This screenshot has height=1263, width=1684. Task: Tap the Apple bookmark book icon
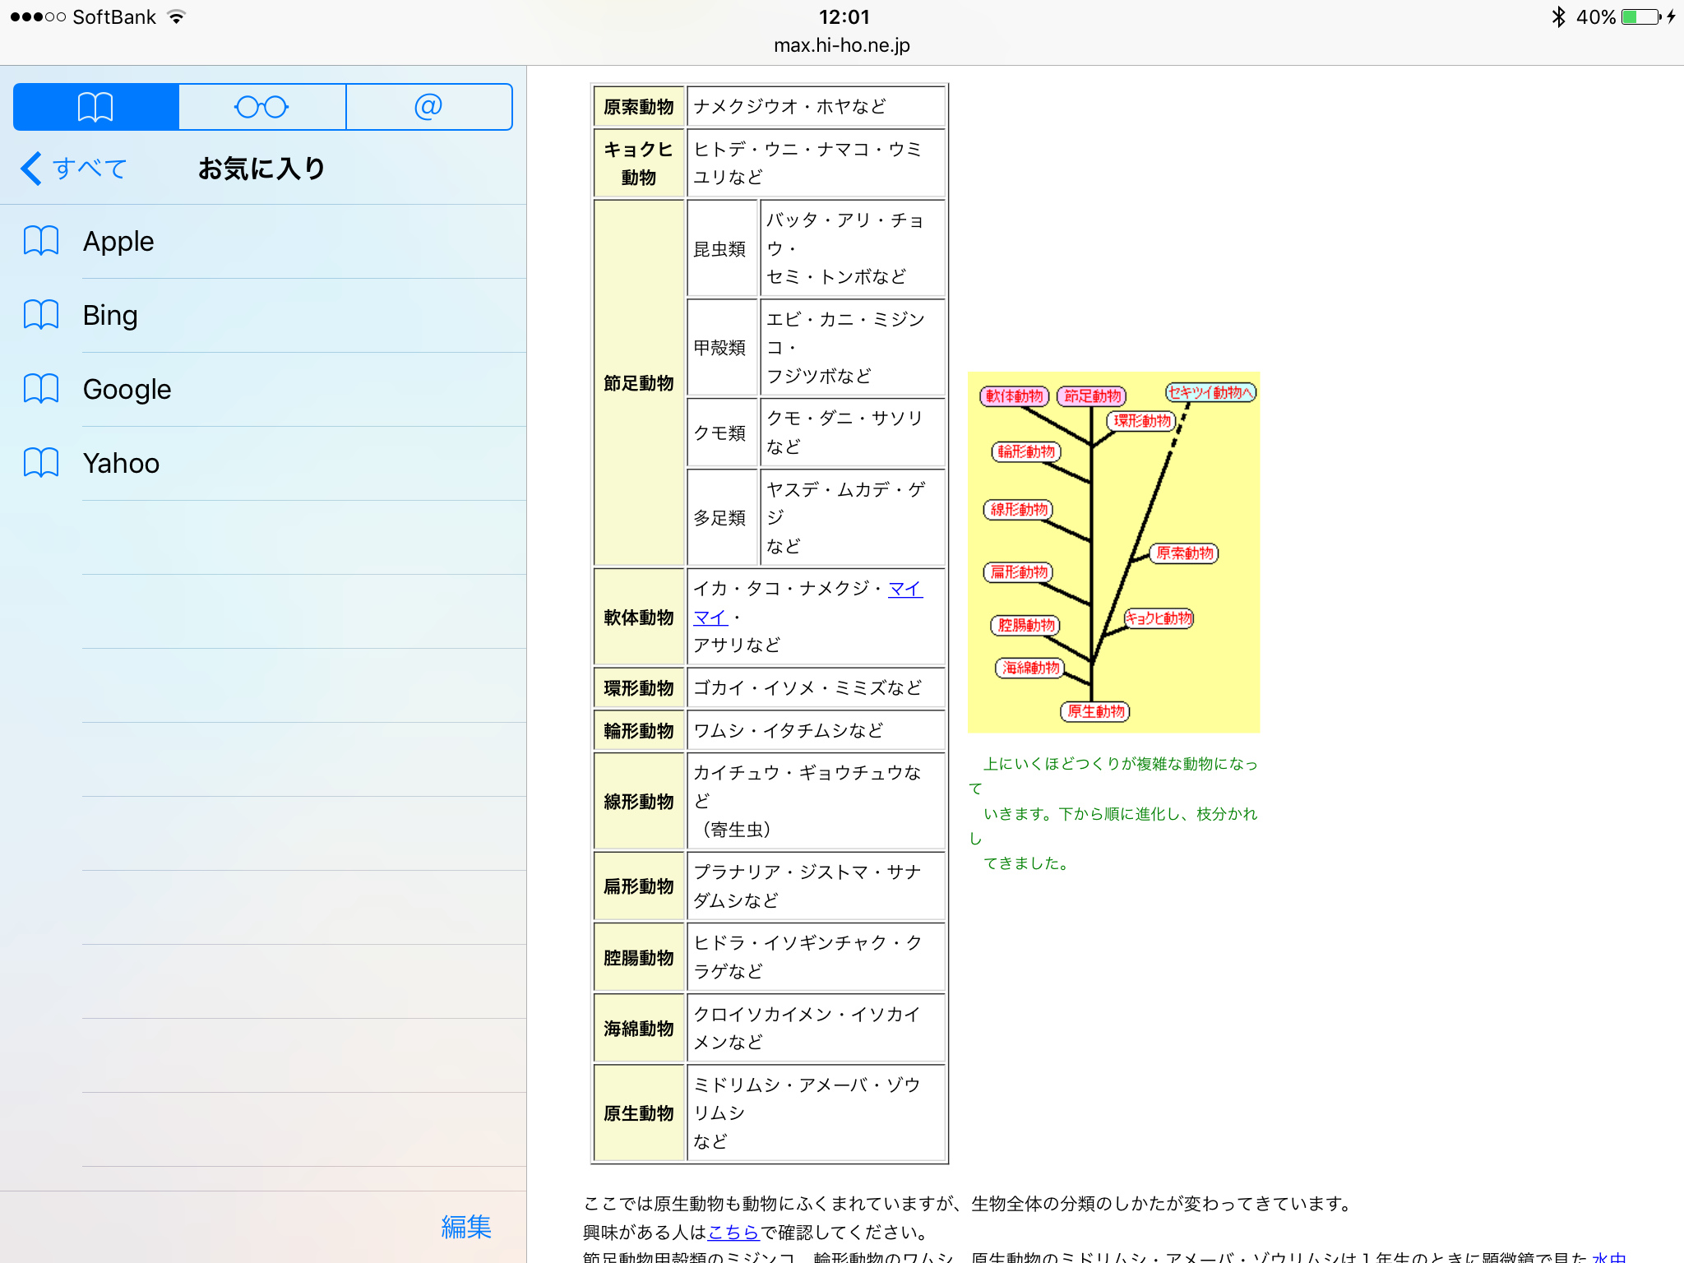click(x=41, y=241)
